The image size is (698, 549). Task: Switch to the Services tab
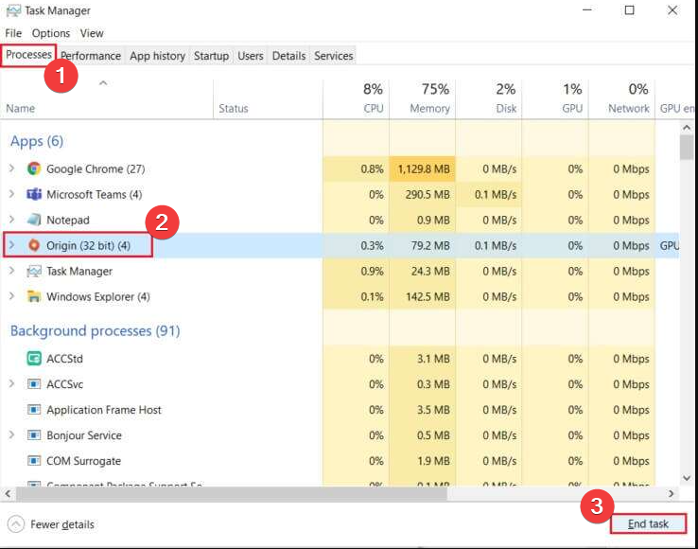(x=334, y=56)
